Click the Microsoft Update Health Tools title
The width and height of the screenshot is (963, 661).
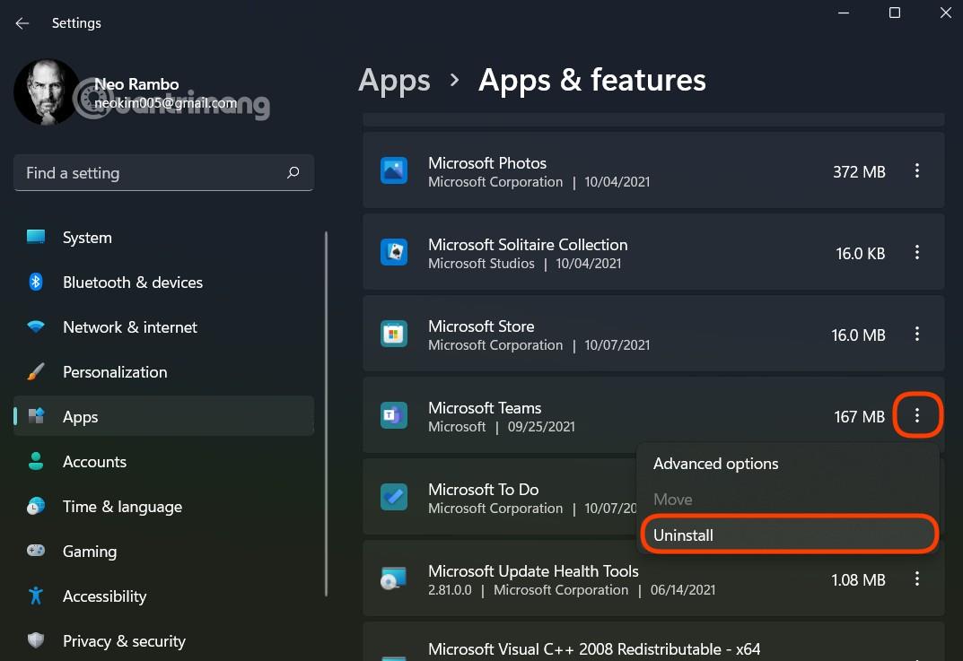pos(533,571)
